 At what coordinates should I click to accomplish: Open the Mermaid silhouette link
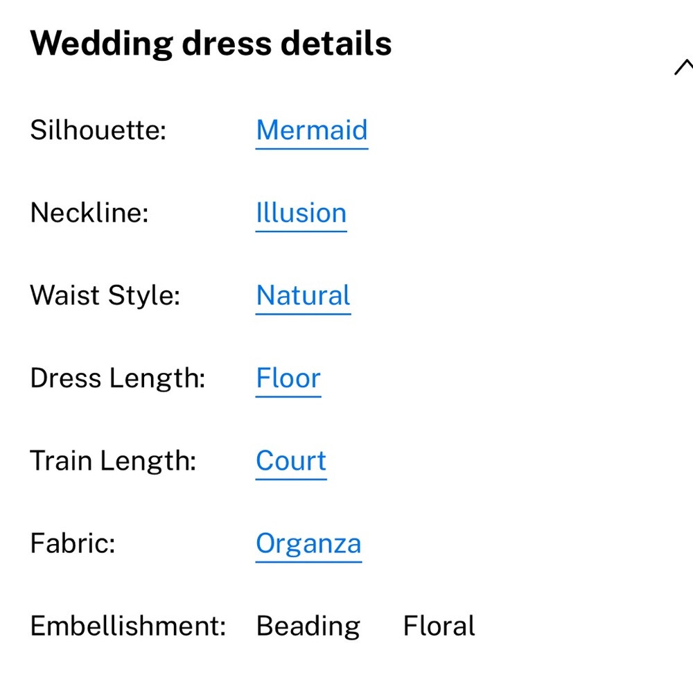(x=312, y=130)
